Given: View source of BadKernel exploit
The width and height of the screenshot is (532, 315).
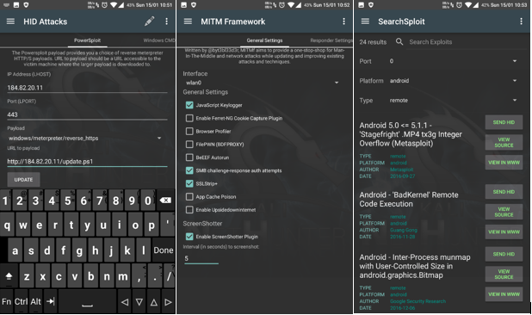Looking at the screenshot, I should click(x=504, y=212).
